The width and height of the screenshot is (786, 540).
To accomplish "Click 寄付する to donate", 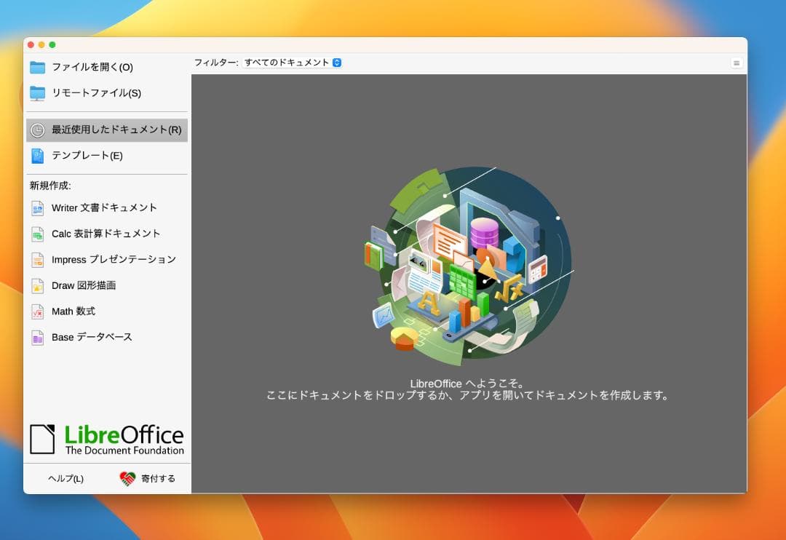I will click(x=153, y=479).
